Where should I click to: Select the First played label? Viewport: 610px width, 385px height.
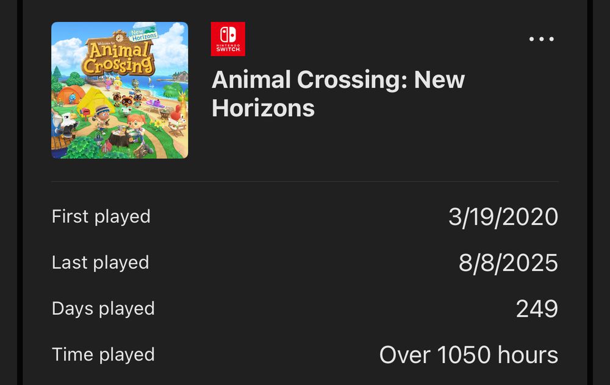point(101,216)
